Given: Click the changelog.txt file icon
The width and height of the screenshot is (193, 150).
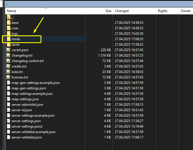Looking at the screenshot, I should (8, 55).
